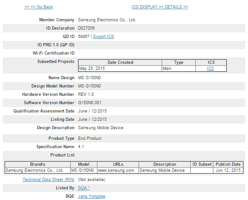Click Hardware Version REV 1.0

coord(86,94)
